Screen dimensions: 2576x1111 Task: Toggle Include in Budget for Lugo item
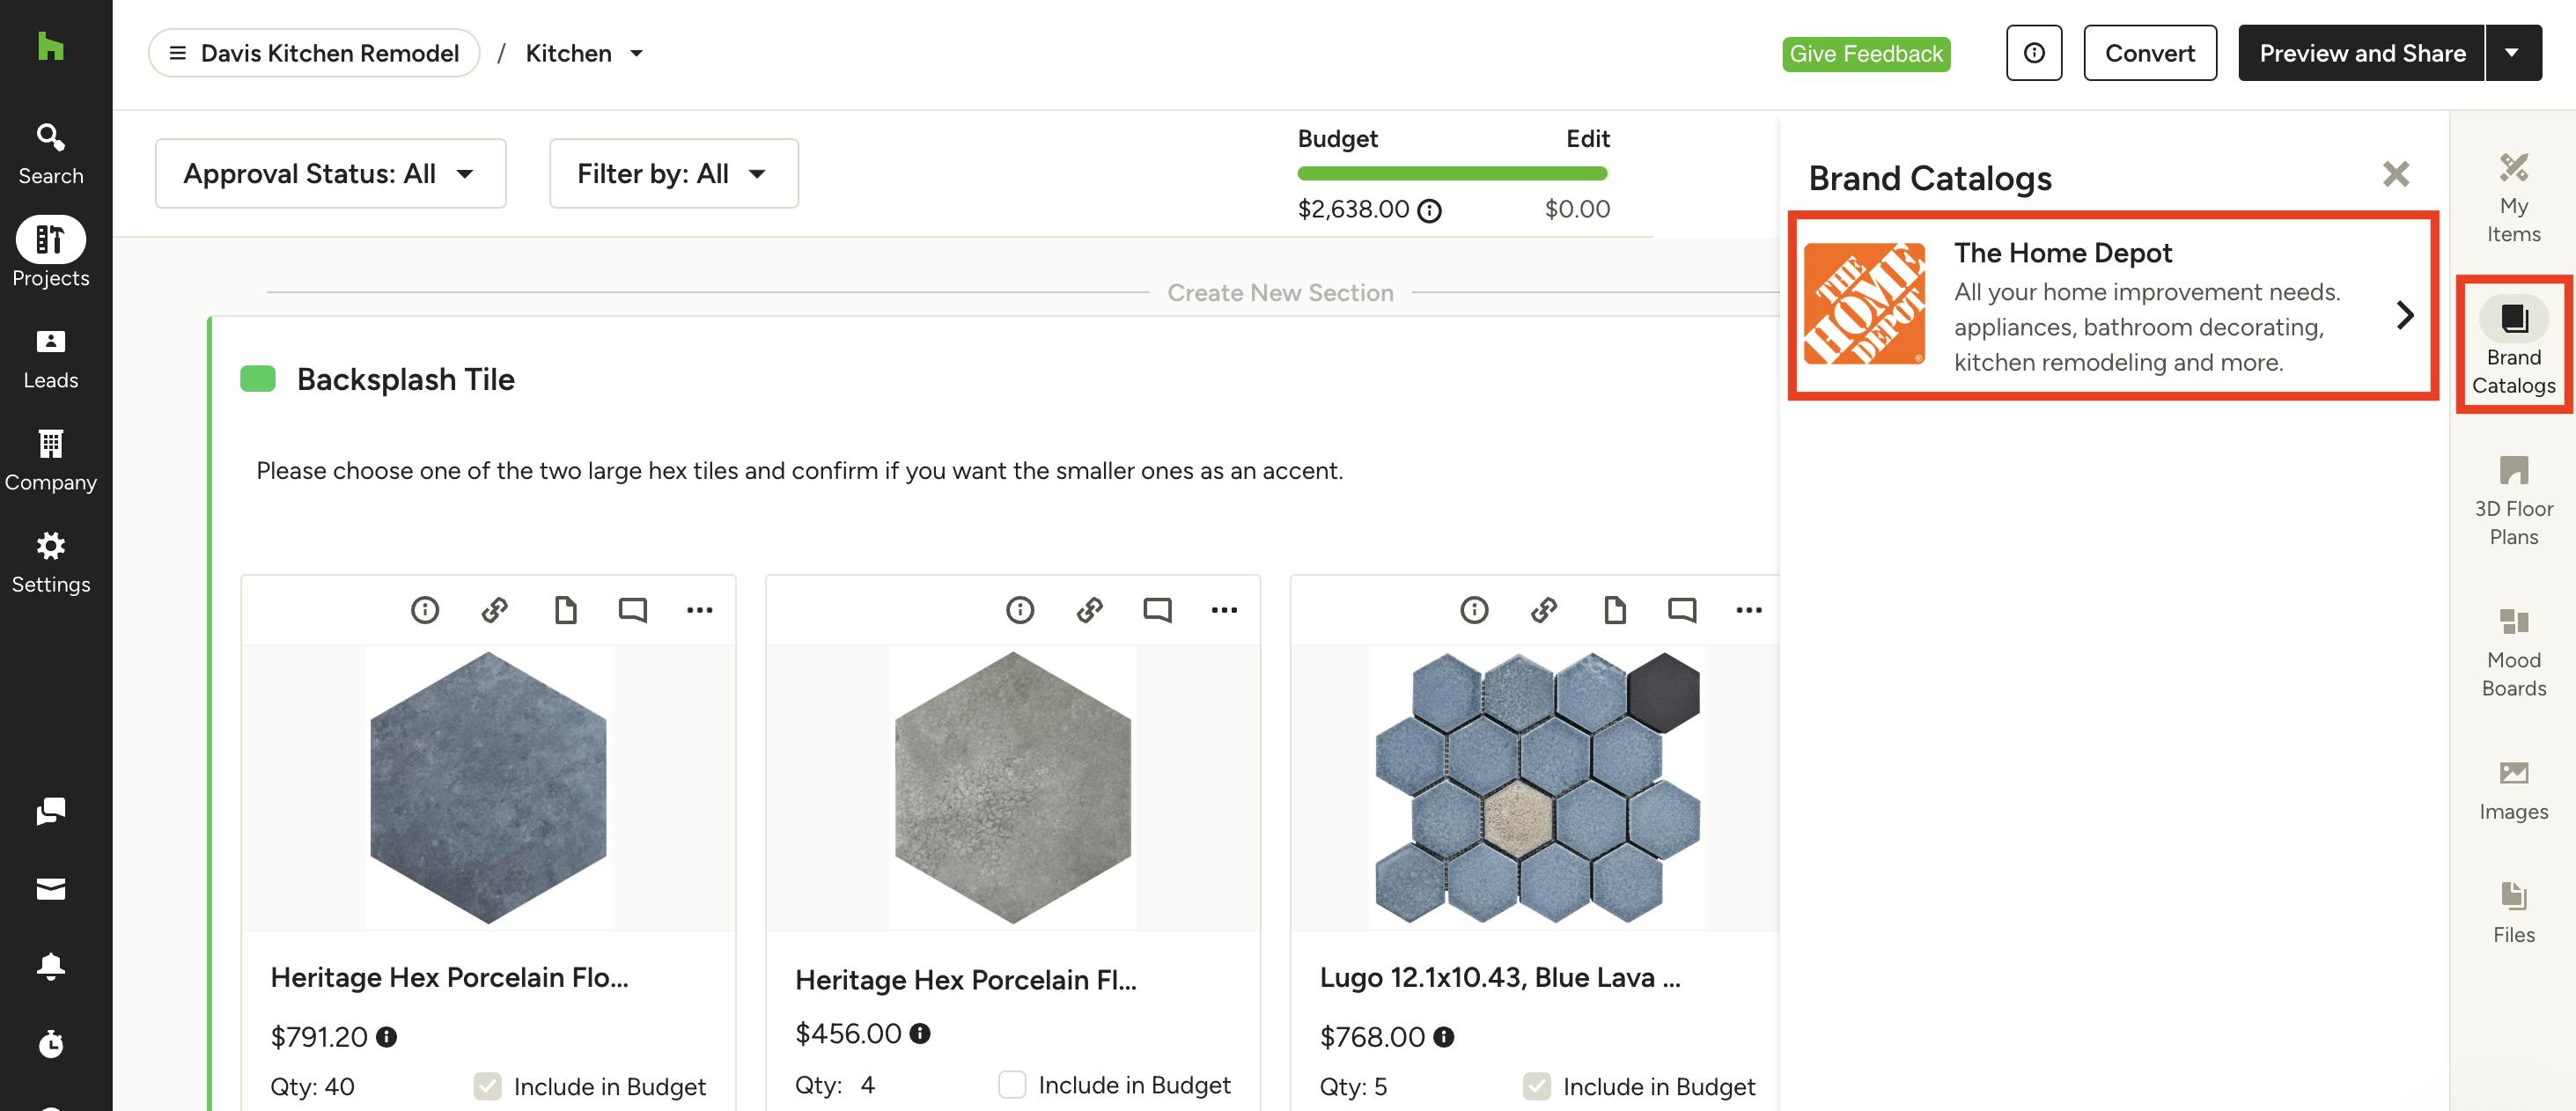[x=1537, y=1086]
